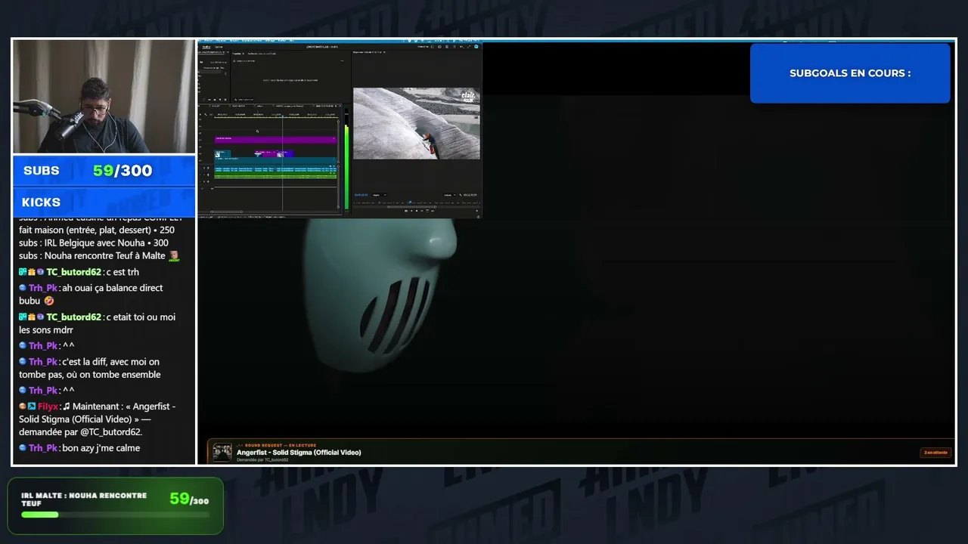Image resolution: width=968 pixels, height=544 pixels.
Task: Click Trh_Pk beside 'c'est la diff'
Action: pyautogui.click(x=43, y=362)
